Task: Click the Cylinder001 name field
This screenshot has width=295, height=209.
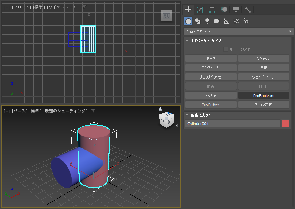Action: click(232, 124)
